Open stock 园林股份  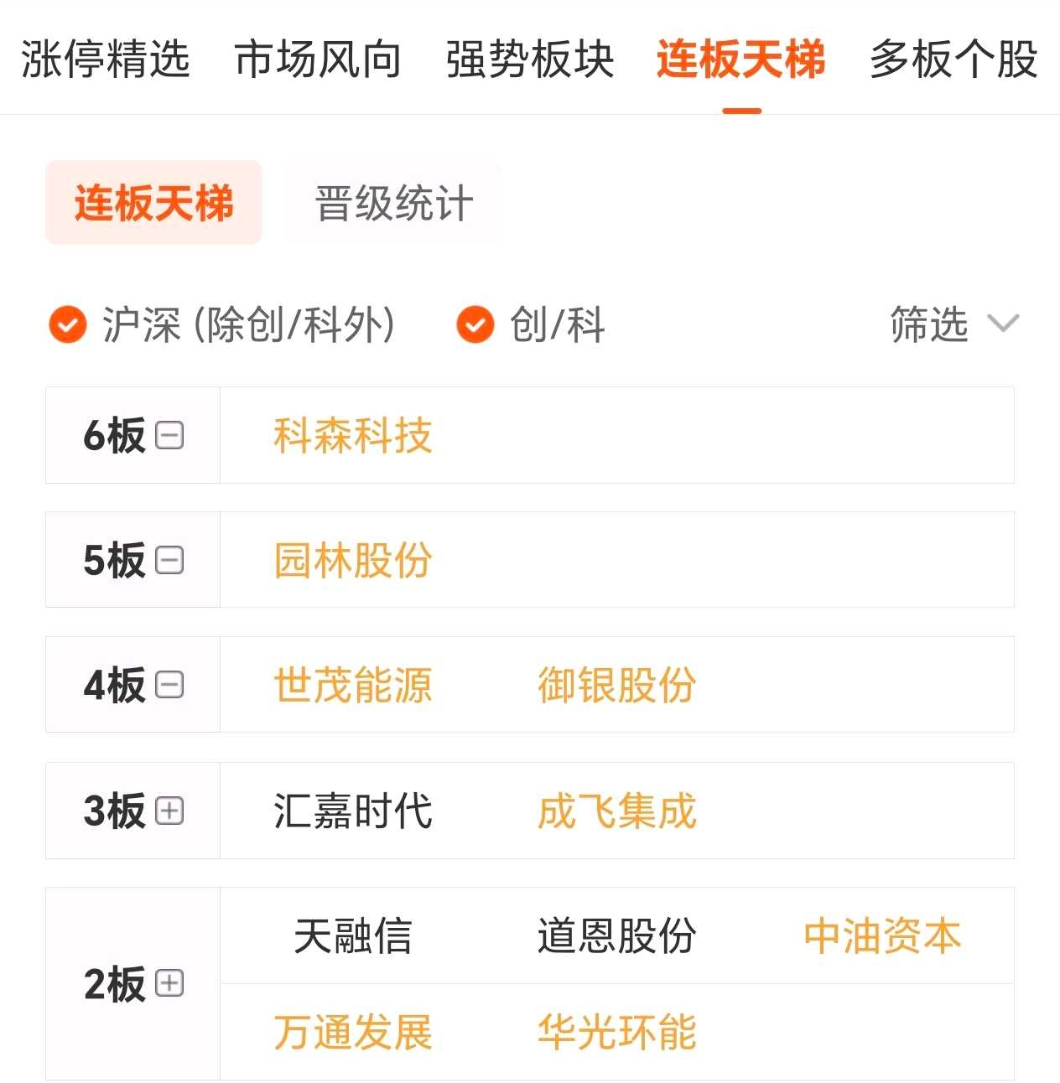(x=353, y=560)
